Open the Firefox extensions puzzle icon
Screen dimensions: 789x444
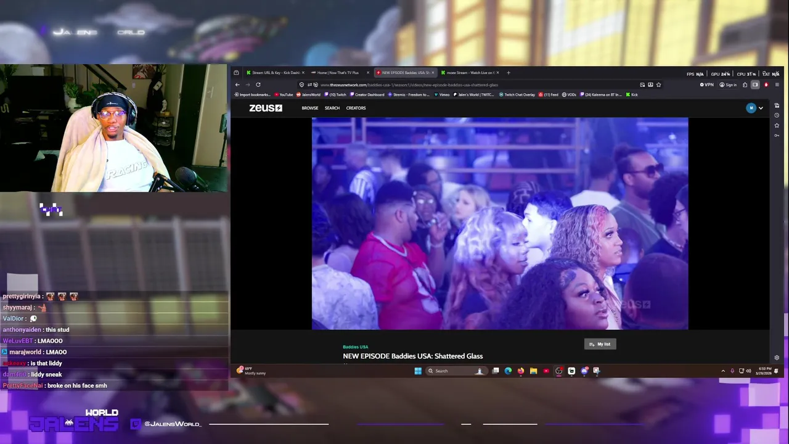tap(745, 84)
